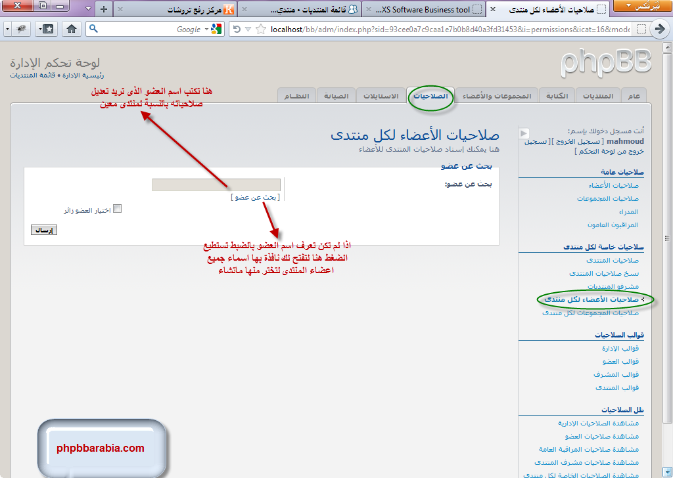673x478 pixels.
Task: Open the الصيانة admin tab
Action: pos(336,96)
